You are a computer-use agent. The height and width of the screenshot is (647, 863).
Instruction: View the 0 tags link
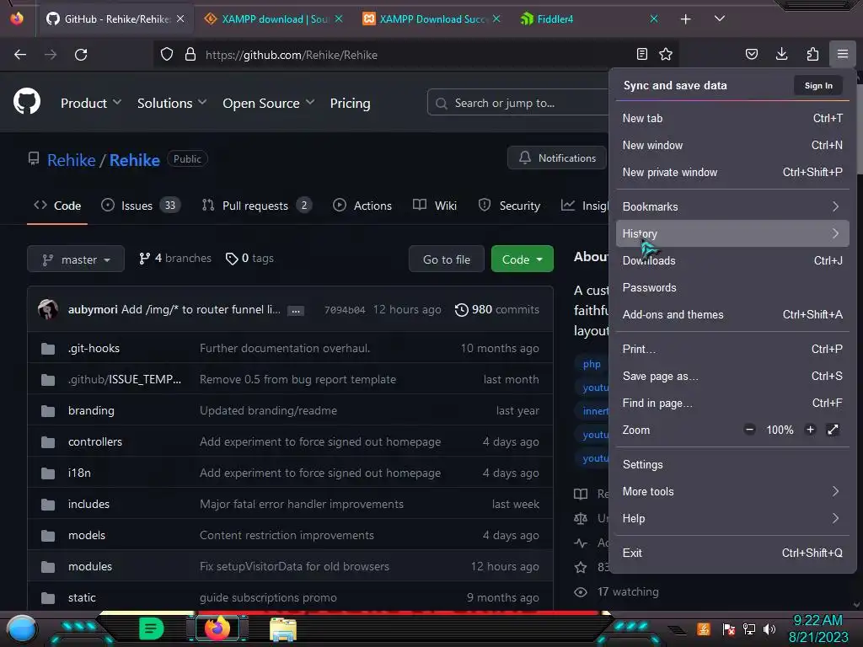tap(249, 258)
